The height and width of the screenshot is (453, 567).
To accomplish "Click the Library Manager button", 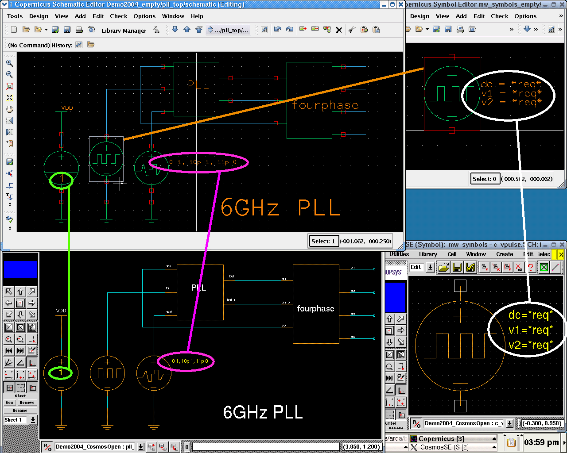I will 124,31.
